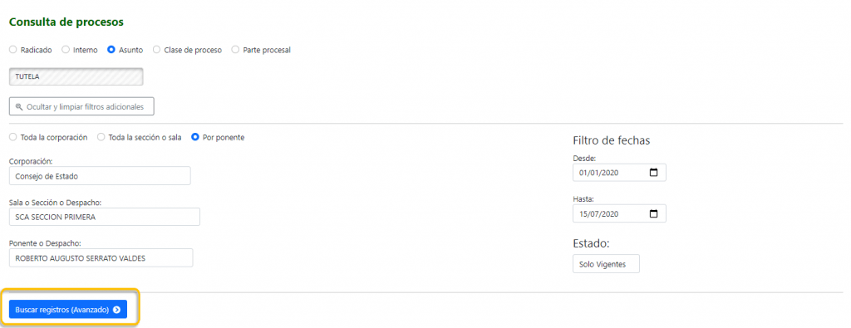Select Toda la corporación scope
This screenshot has width=851, height=328.
click(13, 138)
